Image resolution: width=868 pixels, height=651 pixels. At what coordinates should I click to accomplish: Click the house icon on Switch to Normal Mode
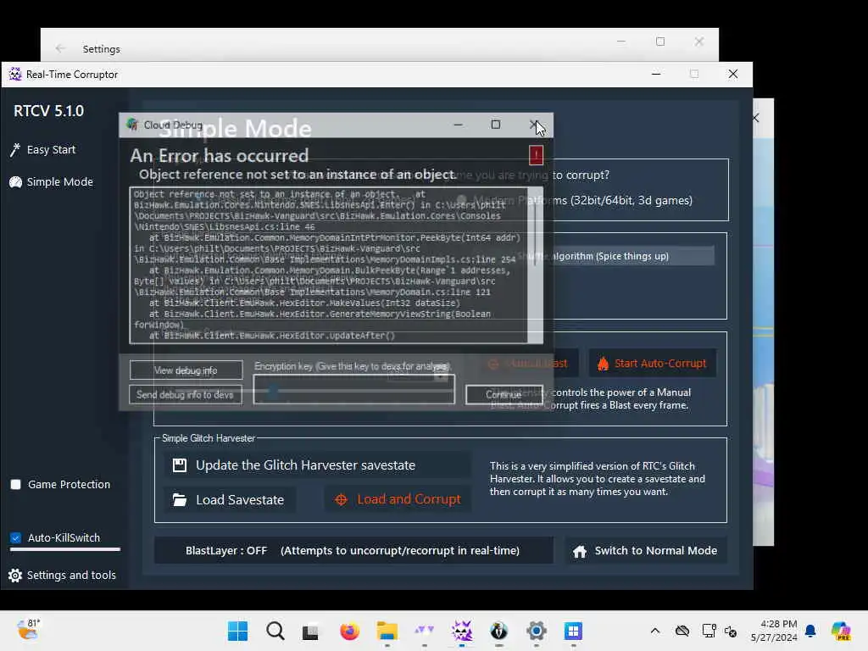click(580, 551)
